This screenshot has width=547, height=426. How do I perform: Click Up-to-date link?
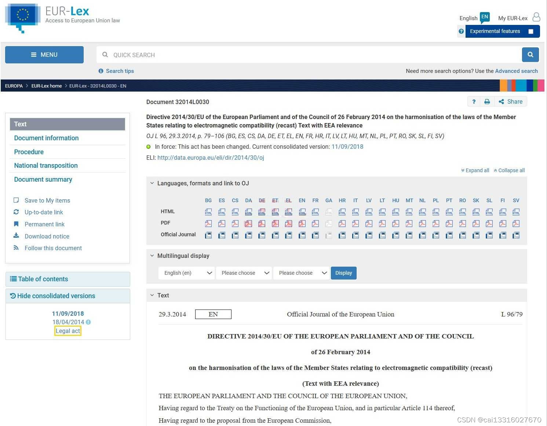click(x=44, y=212)
